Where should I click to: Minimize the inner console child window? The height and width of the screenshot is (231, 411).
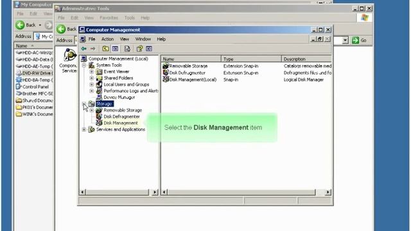click(x=313, y=39)
